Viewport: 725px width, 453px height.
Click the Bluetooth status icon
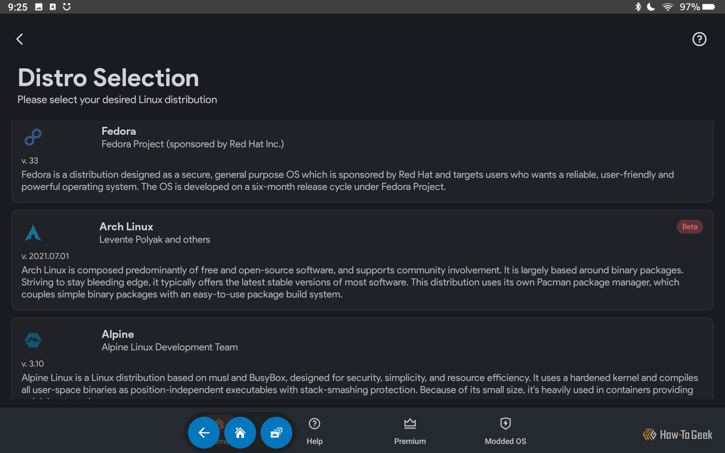638,7
